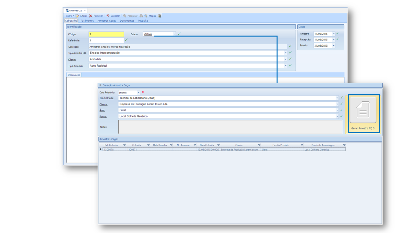The image size is (415, 233).
Task: Close the Amostras CQ window tab
Action: click(85, 10)
